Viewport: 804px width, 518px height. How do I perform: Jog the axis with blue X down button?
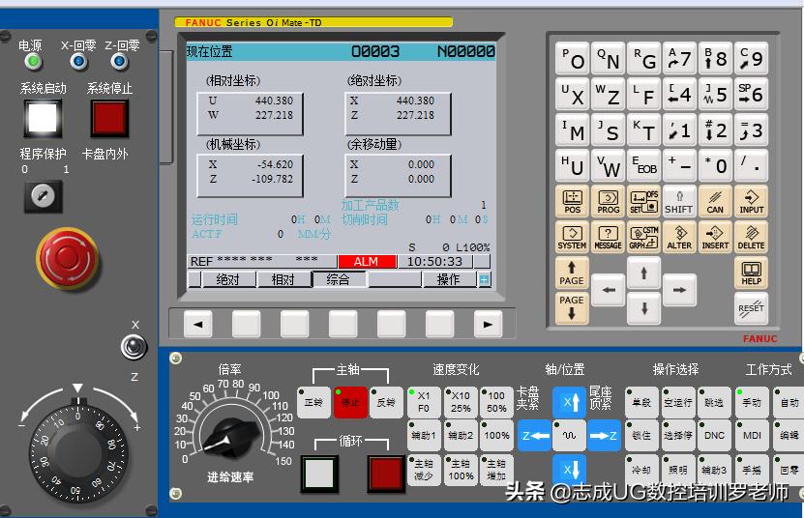pos(569,469)
